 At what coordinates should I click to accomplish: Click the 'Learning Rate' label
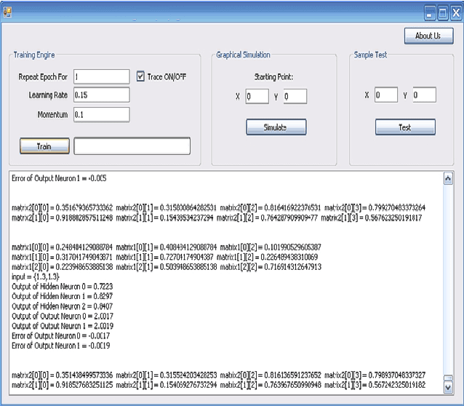48,95
